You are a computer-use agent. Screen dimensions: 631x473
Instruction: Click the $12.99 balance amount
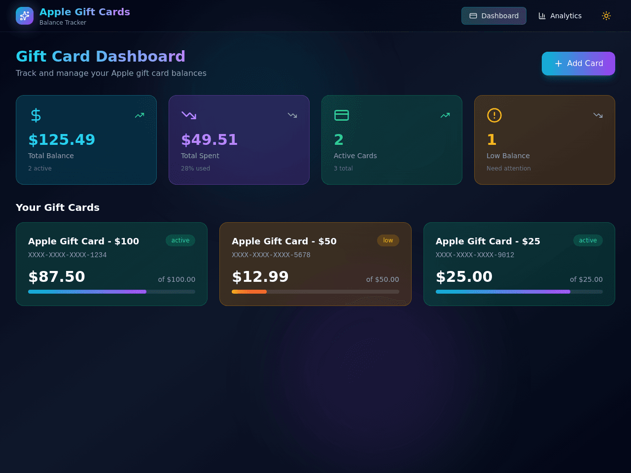pos(260,277)
